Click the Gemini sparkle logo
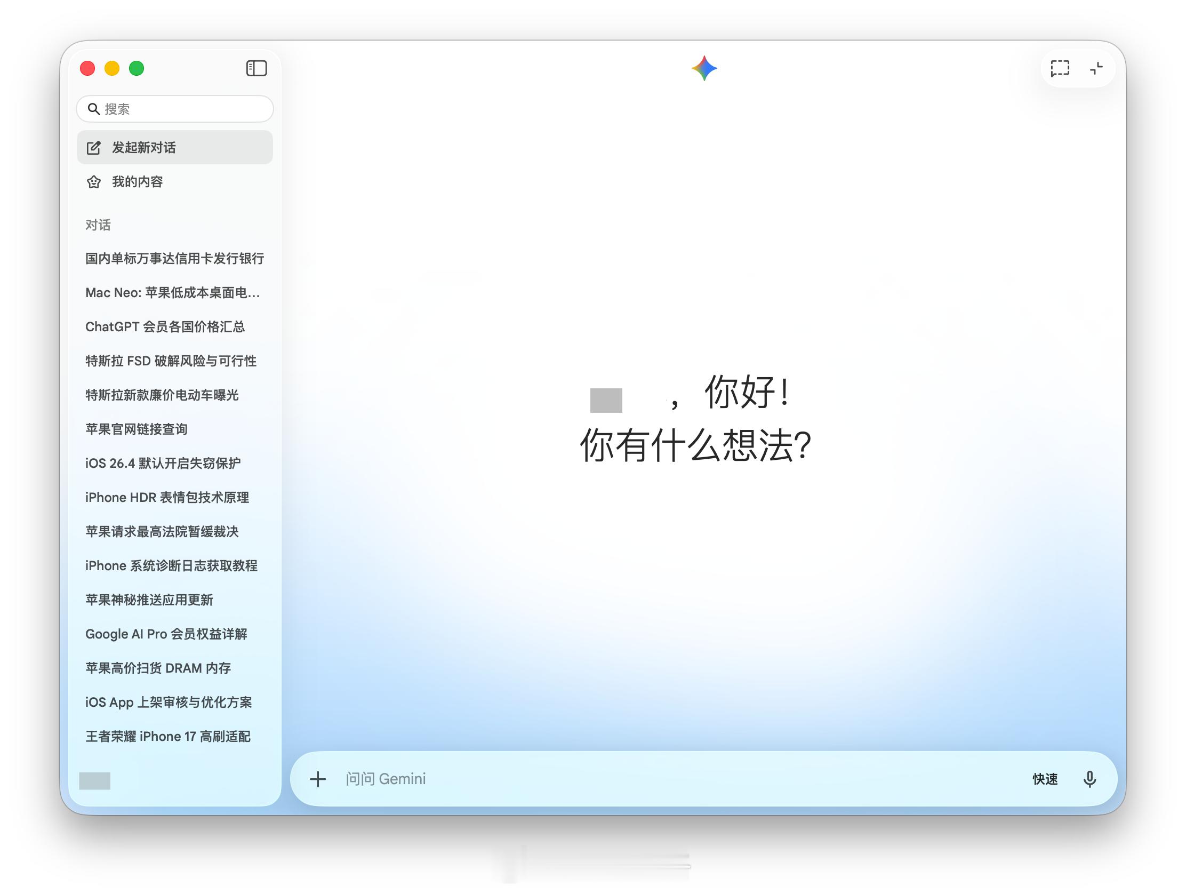Viewport: 1186px width, 894px height. (704, 68)
